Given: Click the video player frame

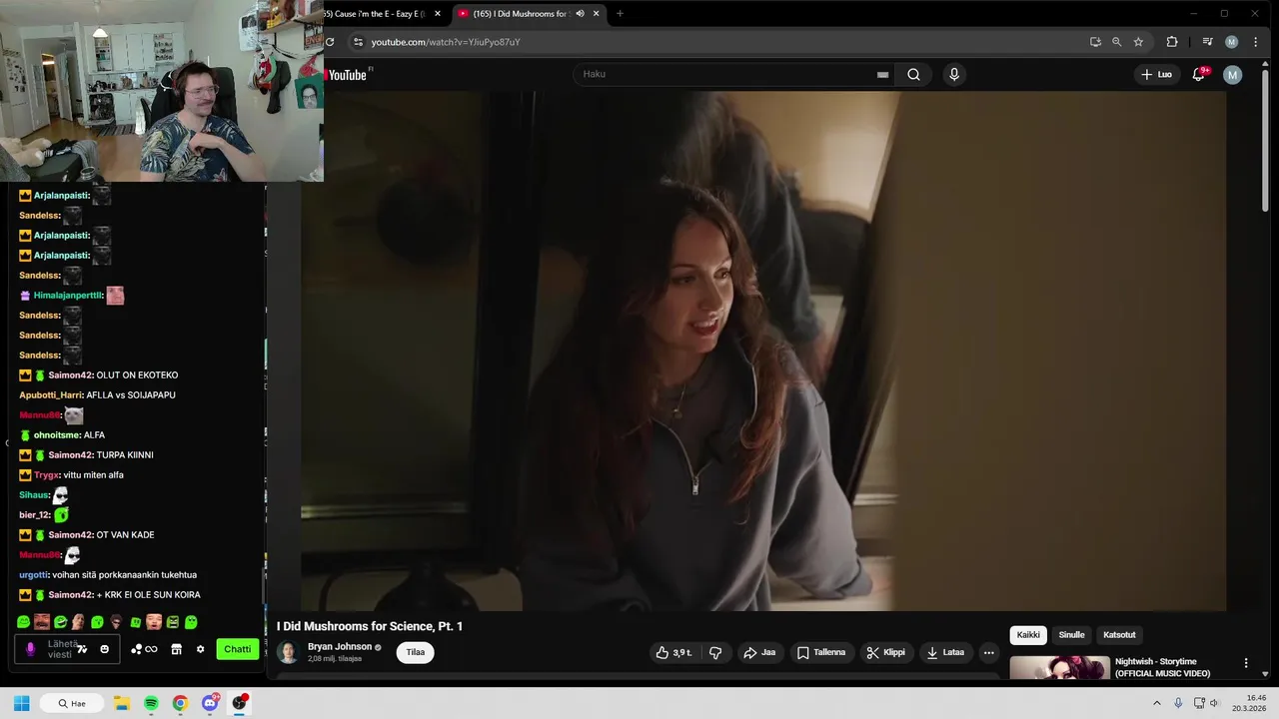Looking at the screenshot, I should point(763,351).
